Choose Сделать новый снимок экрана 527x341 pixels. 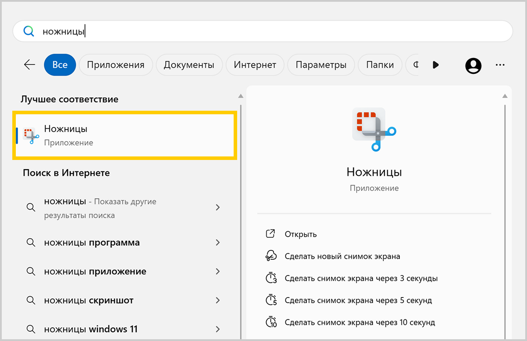(x=342, y=256)
